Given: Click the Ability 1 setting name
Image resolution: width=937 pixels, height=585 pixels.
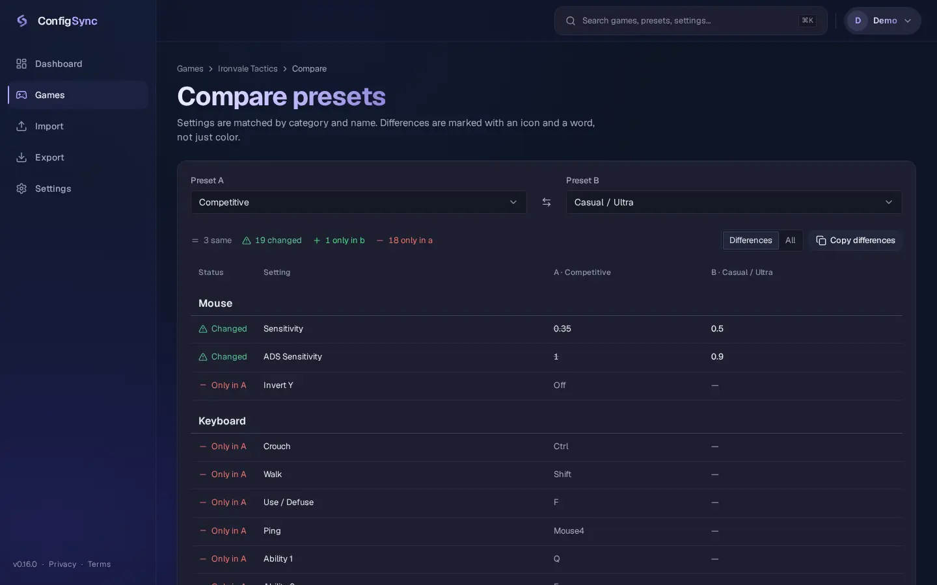Looking at the screenshot, I should point(278,559).
